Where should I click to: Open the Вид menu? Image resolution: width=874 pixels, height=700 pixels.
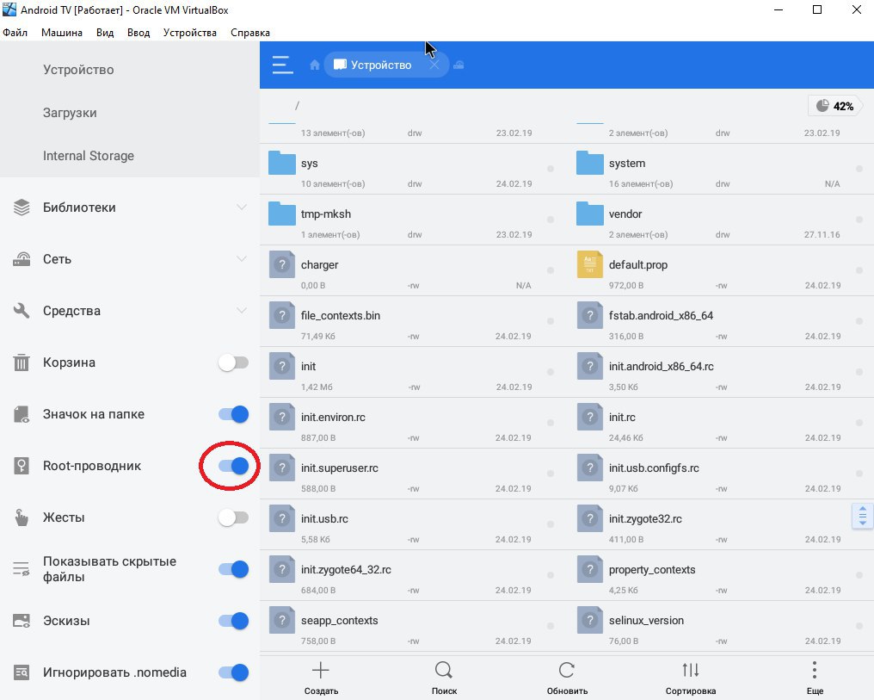pyautogui.click(x=105, y=33)
